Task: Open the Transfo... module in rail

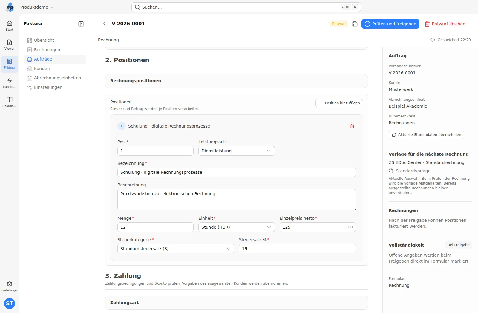Action: (x=10, y=83)
